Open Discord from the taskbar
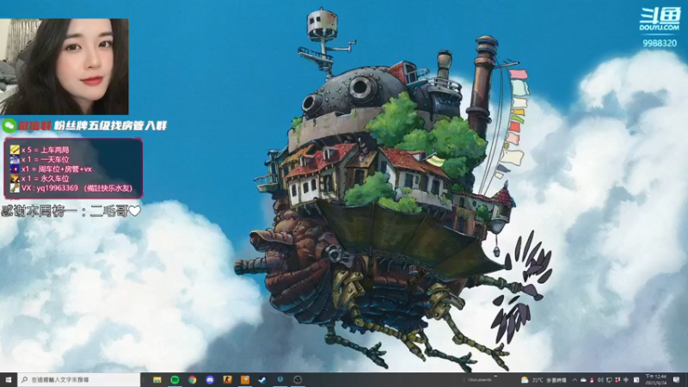688x387 pixels. pos(210,379)
